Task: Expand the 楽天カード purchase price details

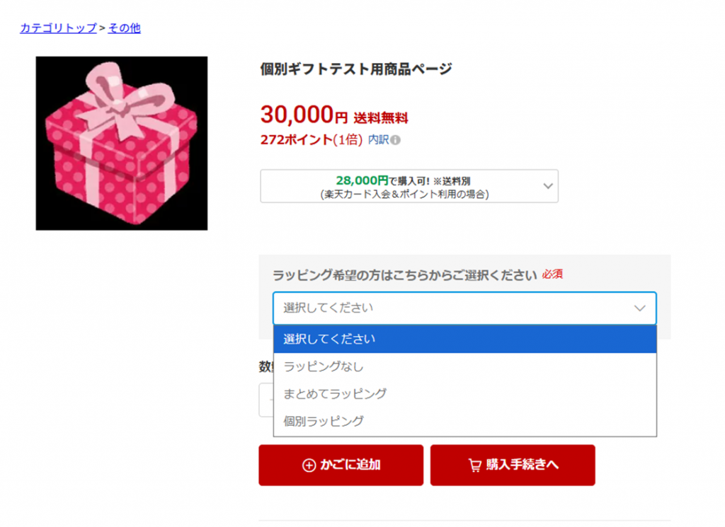Action: (409, 185)
